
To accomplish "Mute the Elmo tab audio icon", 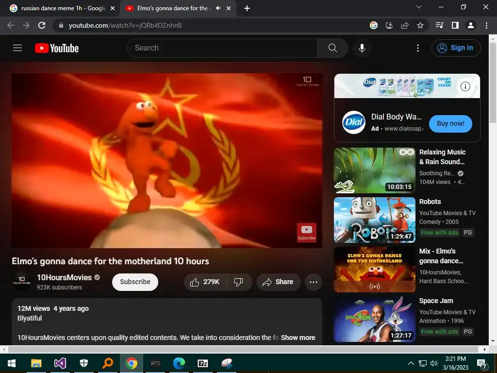I will click(x=218, y=8).
